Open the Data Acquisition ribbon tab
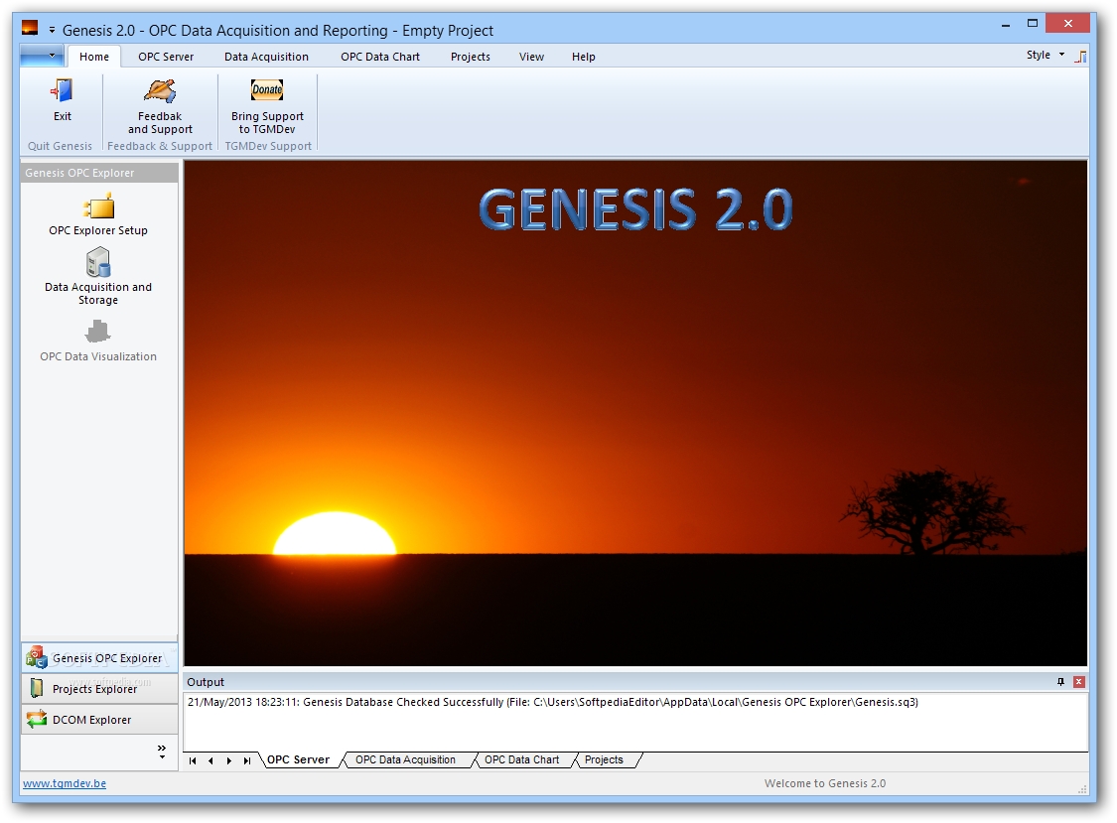Image resolution: width=1117 pixels, height=823 pixels. pos(266,57)
